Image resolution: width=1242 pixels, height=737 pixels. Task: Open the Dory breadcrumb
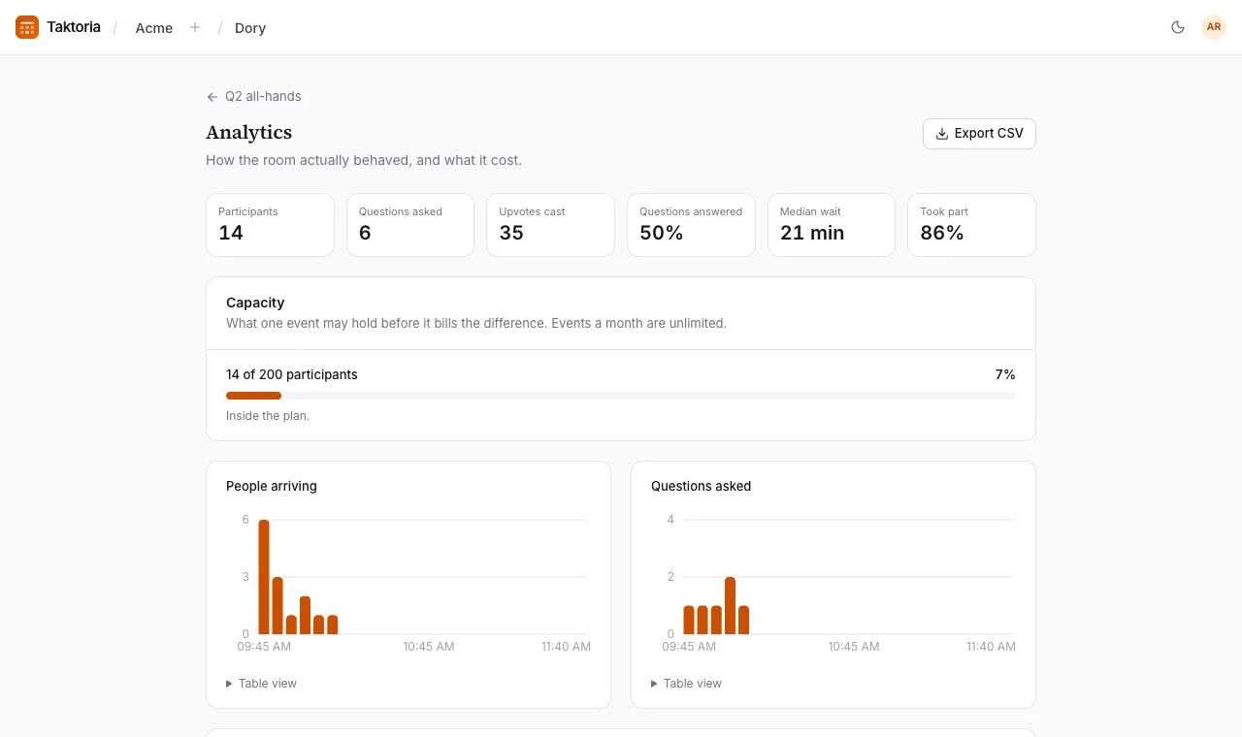250,28
